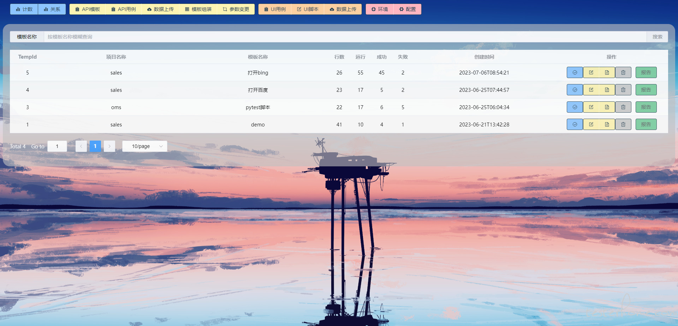This screenshot has width=678, height=326.
Task: Click the 模板名称 search input field
Action: 345,37
